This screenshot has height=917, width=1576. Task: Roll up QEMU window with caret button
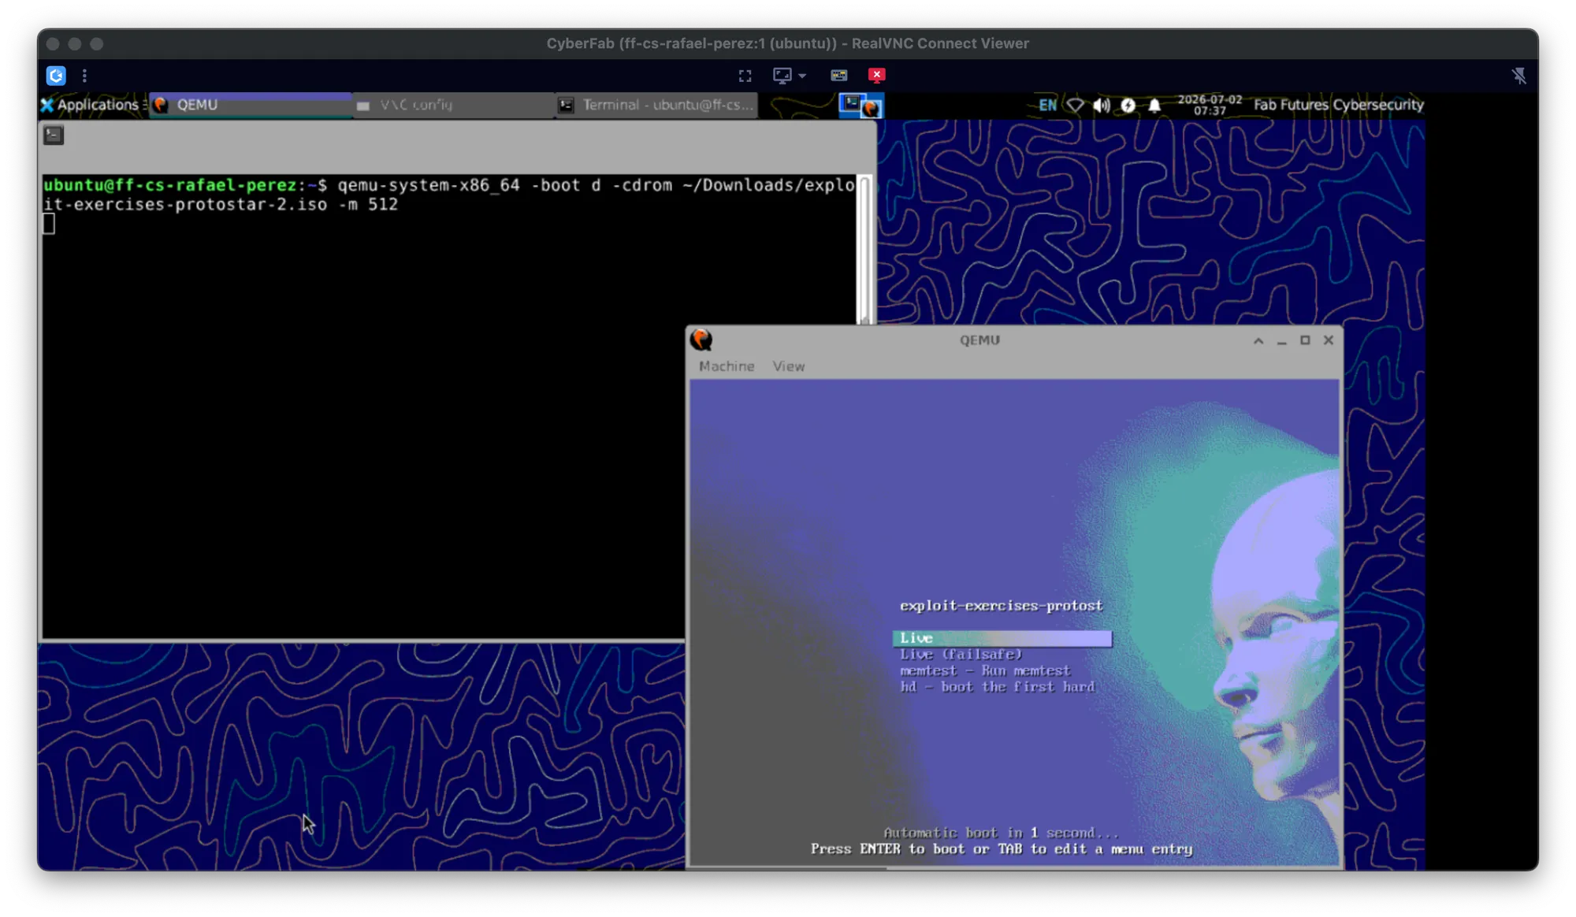1258,340
